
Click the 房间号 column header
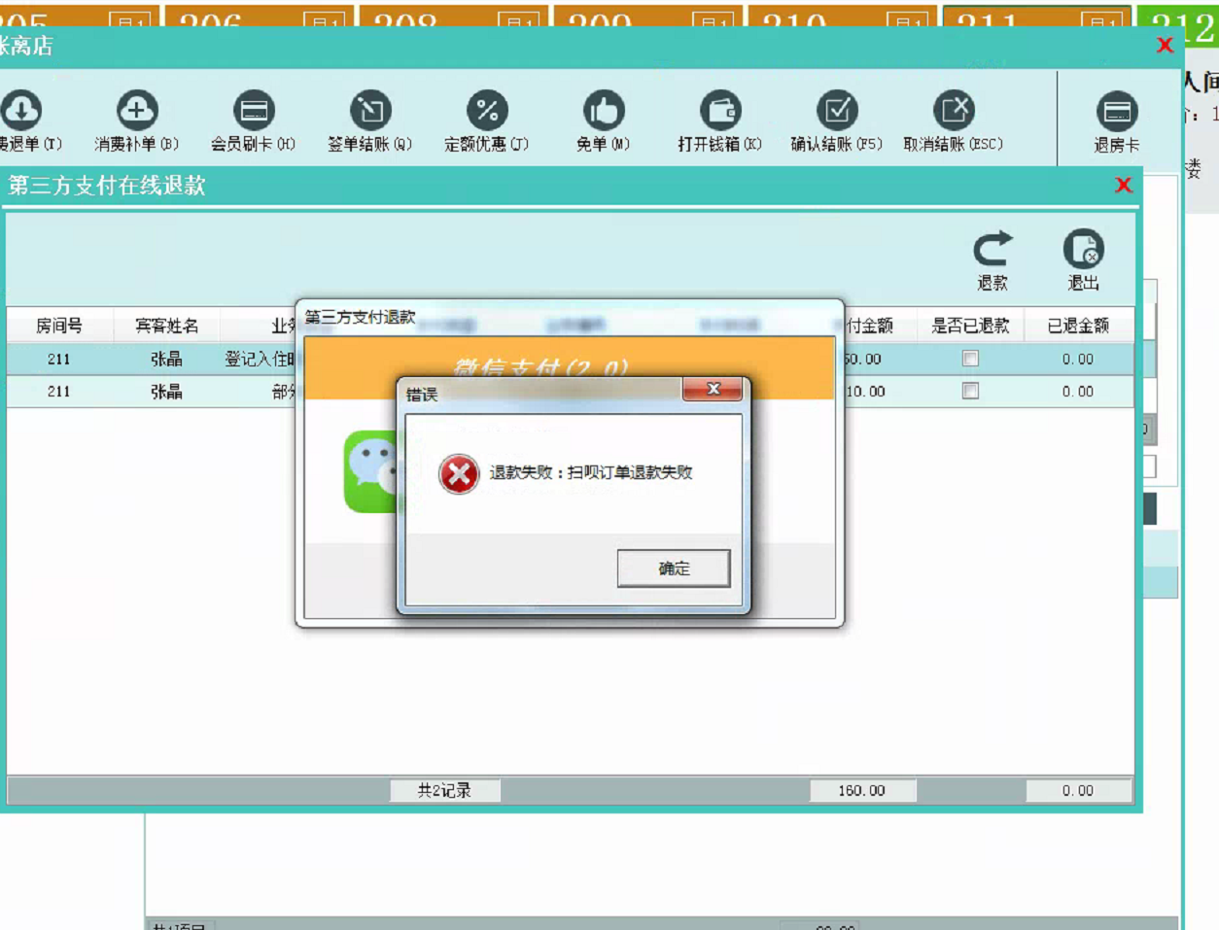pyautogui.click(x=59, y=326)
